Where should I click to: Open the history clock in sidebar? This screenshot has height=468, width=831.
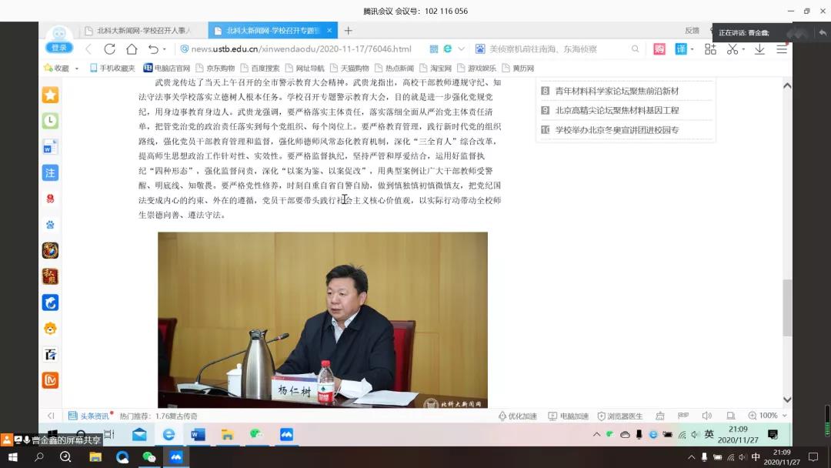50,121
